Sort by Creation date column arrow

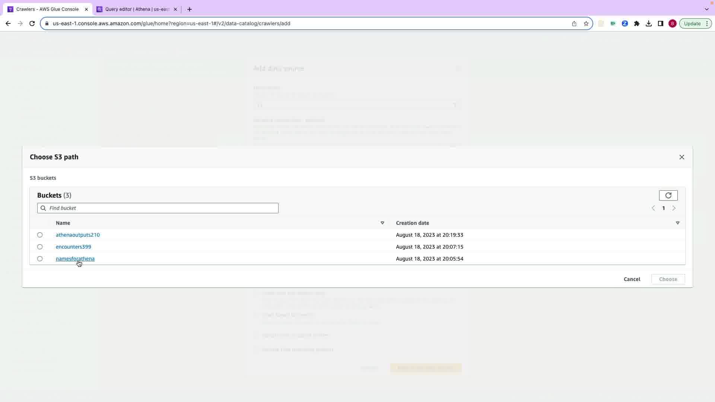pyautogui.click(x=677, y=223)
